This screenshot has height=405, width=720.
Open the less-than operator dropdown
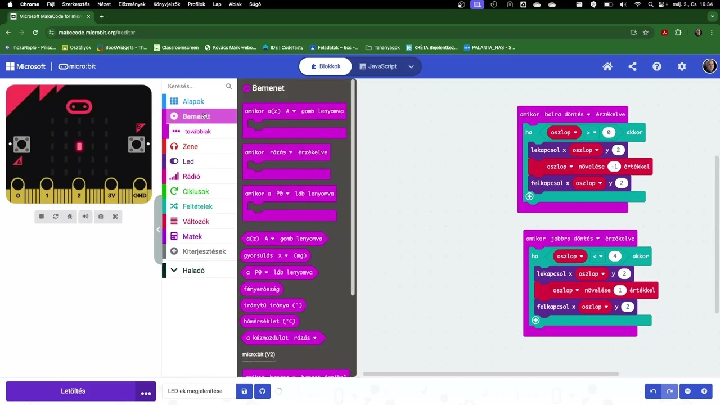597,256
